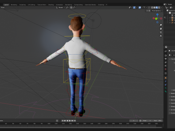Open the View Layer properties tab icon

(166, 62)
